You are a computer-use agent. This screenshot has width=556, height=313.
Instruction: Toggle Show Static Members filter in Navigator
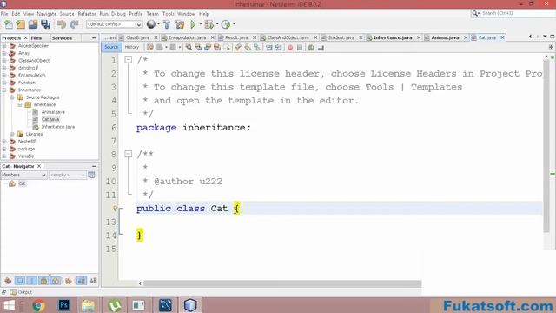pyautogui.click(x=32, y=281)
